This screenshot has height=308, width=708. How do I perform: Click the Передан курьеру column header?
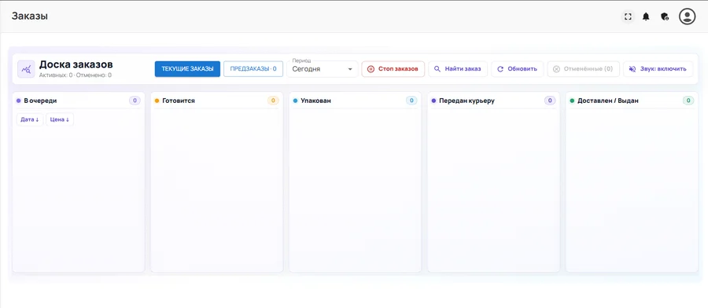click(x=466, y=101)
